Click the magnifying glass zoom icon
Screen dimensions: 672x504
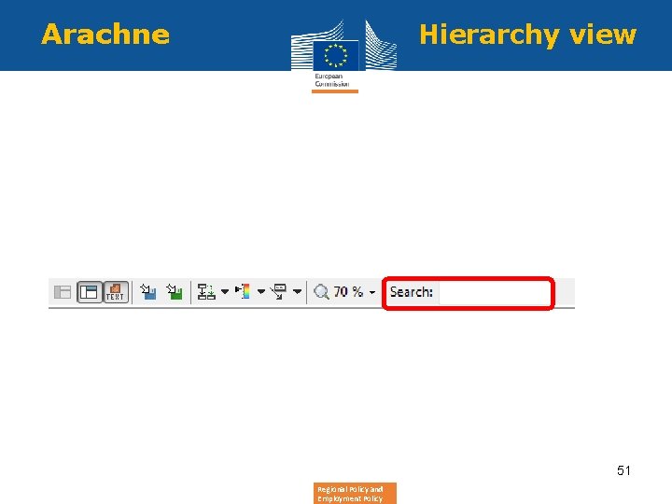click(x=321, y=292)
